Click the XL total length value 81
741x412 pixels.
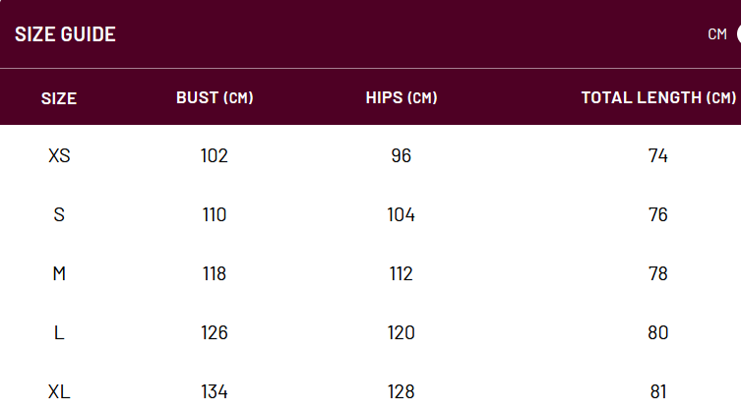click(x=658, y=391)
